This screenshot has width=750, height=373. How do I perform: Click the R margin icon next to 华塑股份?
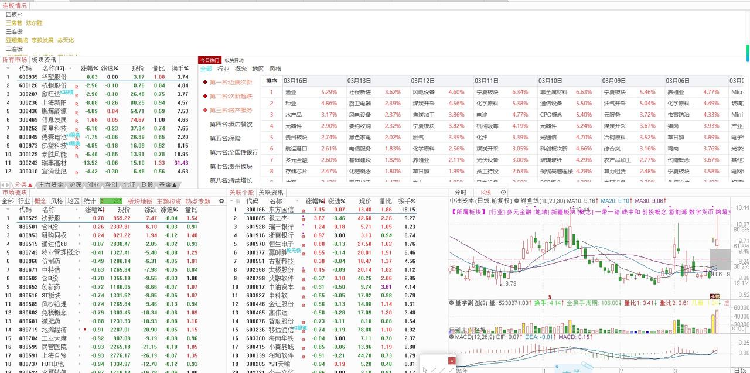click(x=76, y=77)
